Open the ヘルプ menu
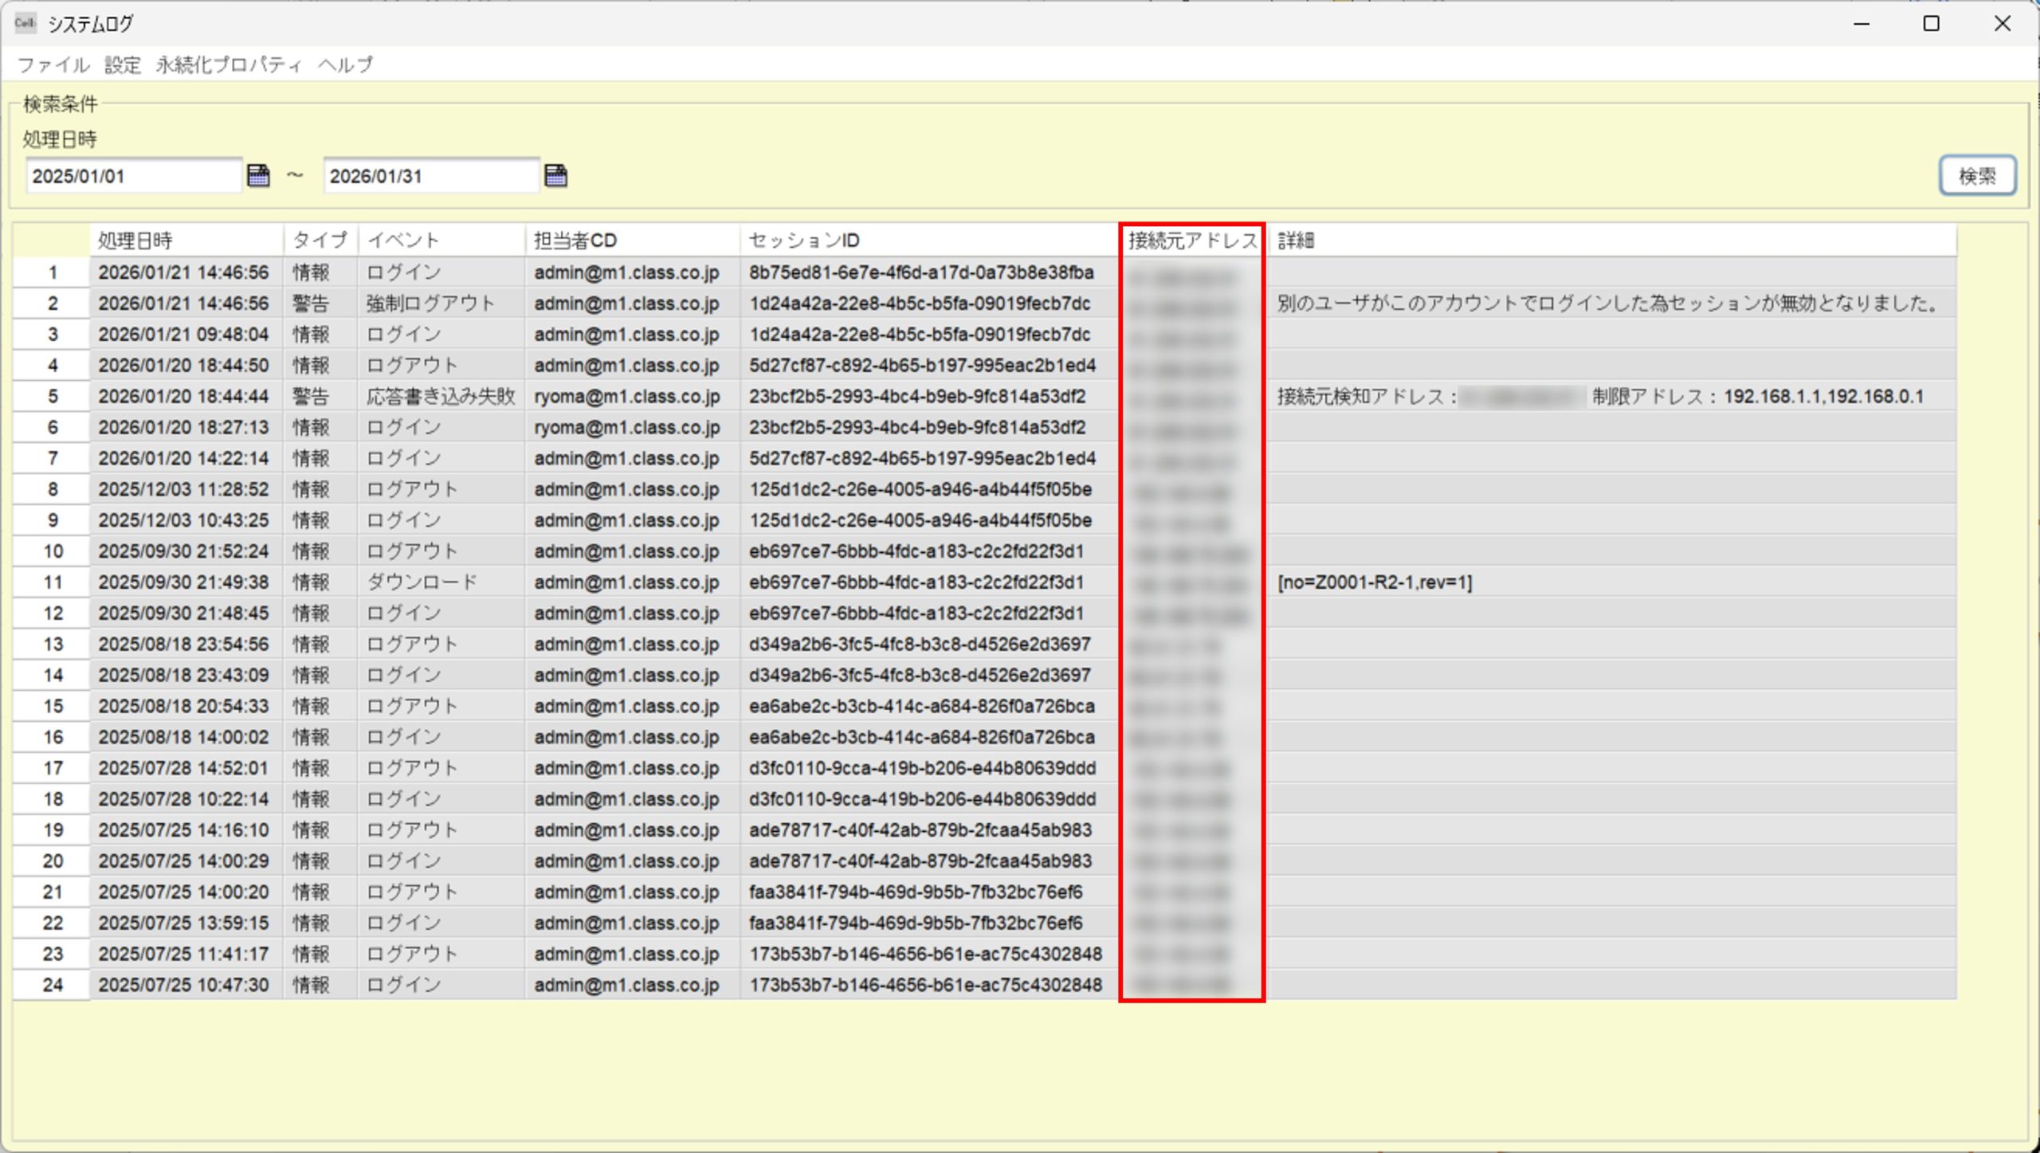Image resolution: width=2040 pixels, height=1153 pixels. (x=345, y=65)
